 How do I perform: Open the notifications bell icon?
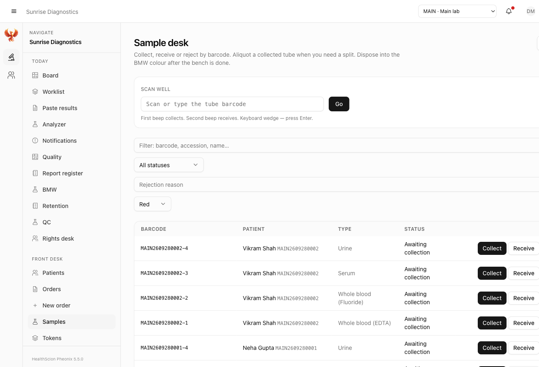(509, 11)
